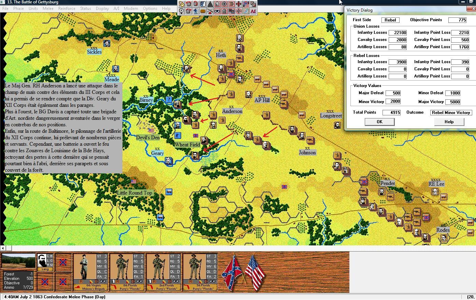The image size is (476, 300).
Task: Click the crossed Confederate and Union flags
Action: point(243,272)
